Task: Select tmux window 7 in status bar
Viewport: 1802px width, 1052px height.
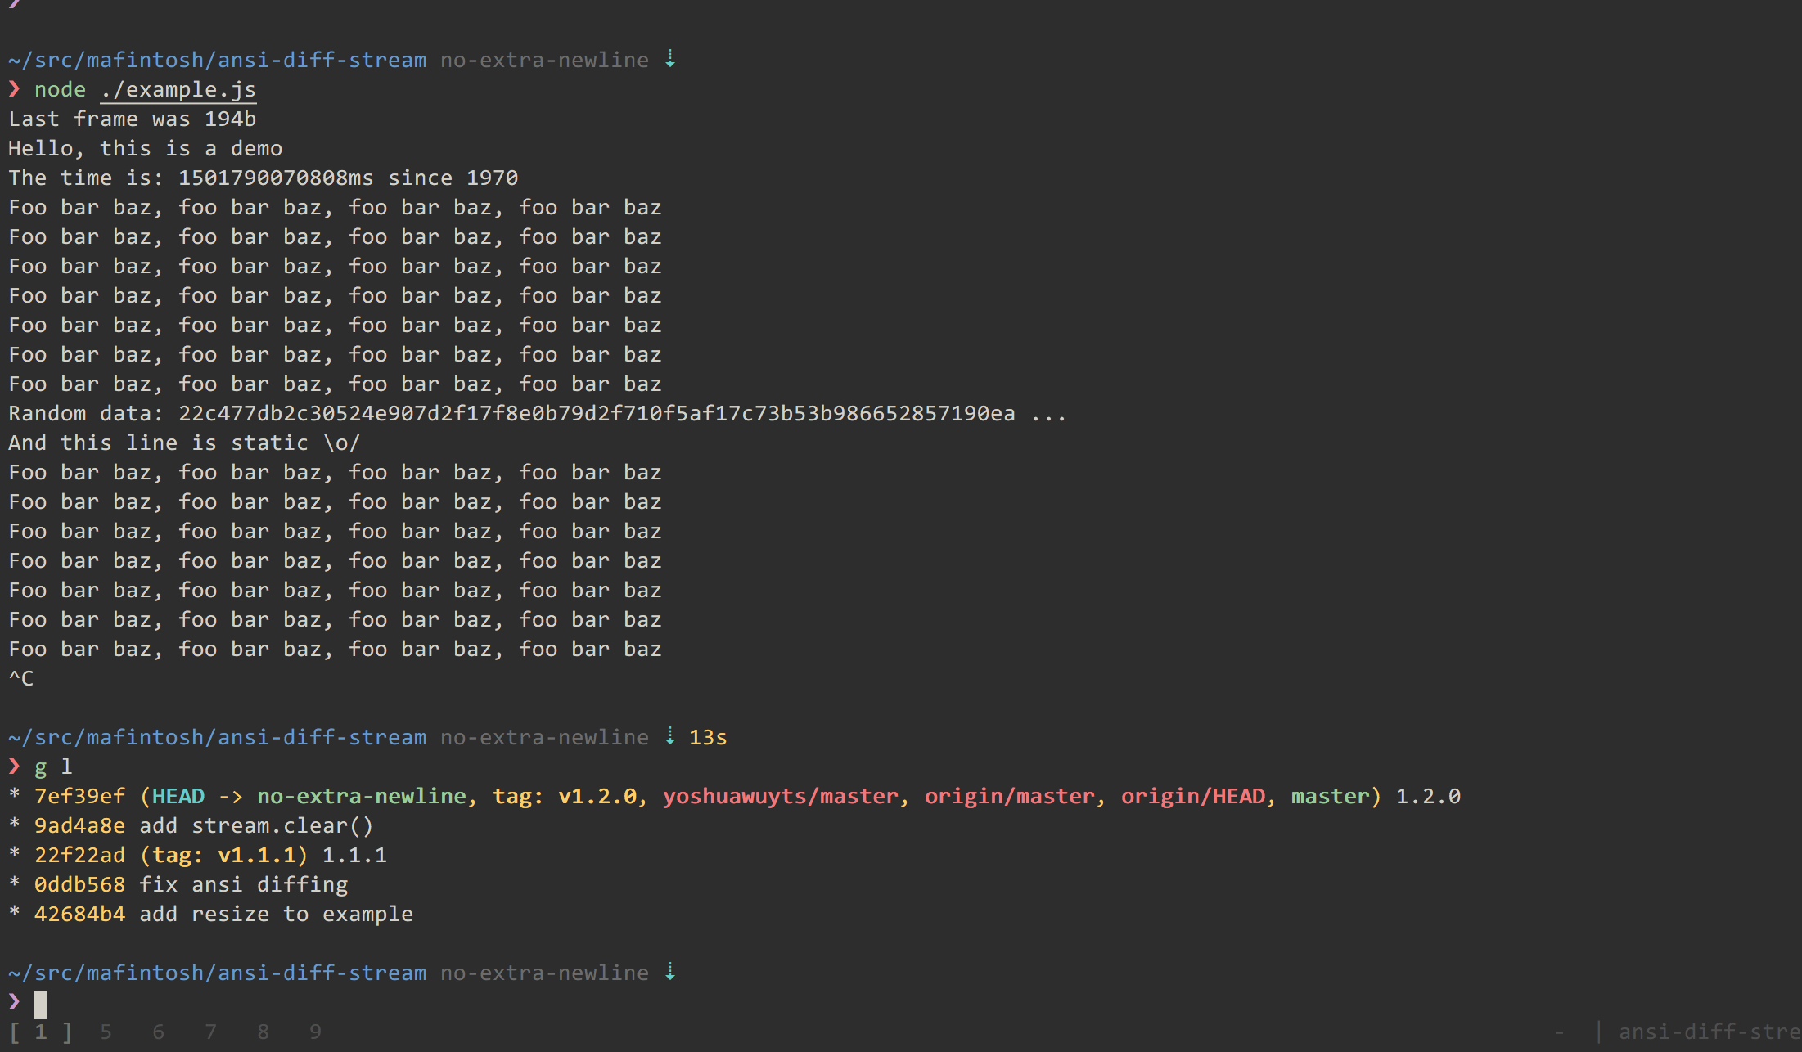Action: (x=210, y=1032)
